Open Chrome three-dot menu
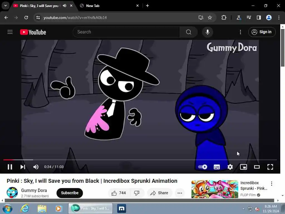This screenshot has width=285, height=214. tap(279, 18)
